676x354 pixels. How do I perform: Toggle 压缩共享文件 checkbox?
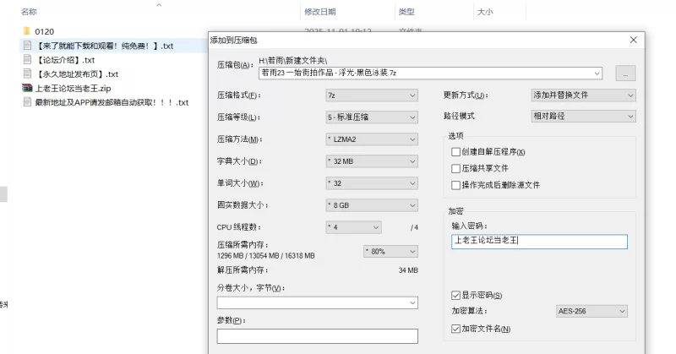(x=456, y=168)
